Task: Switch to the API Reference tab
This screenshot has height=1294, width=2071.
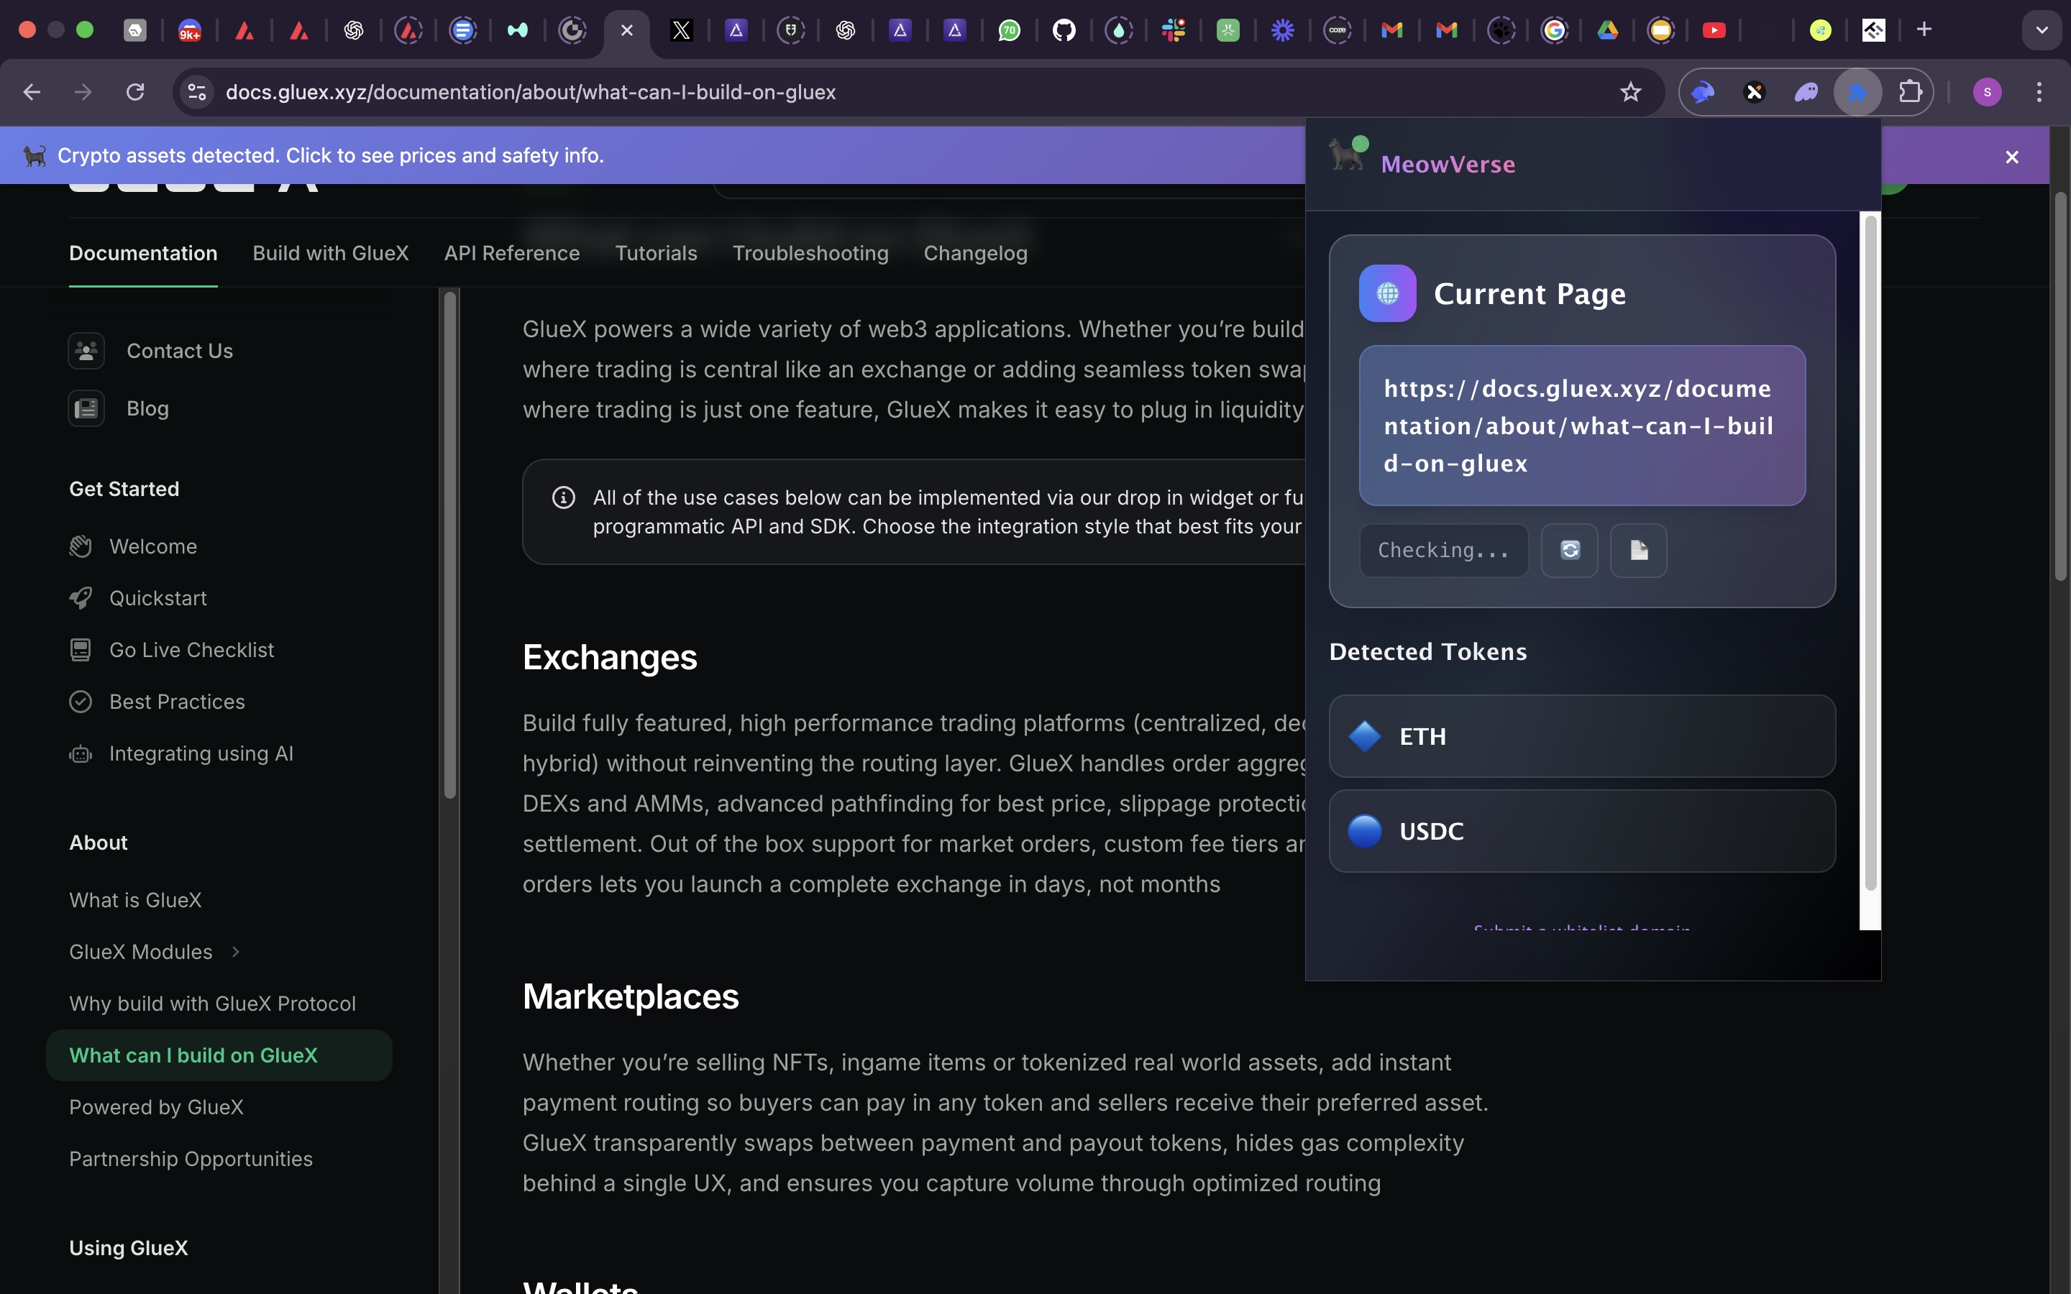Action: coord(512,253)
